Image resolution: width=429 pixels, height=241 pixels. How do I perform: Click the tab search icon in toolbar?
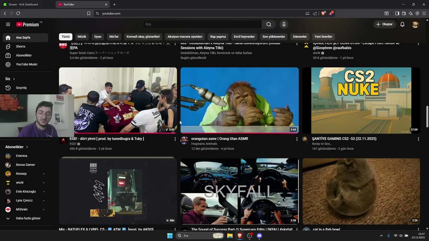tap(386, 13)
